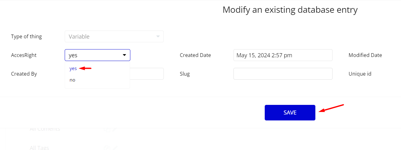
Task: Open the disabled Type of thing dropdown
Action: (x=114, y=36)
